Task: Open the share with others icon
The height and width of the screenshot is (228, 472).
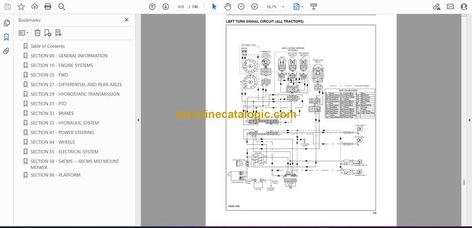Action: pyautogui.click(x=464, y=7)
